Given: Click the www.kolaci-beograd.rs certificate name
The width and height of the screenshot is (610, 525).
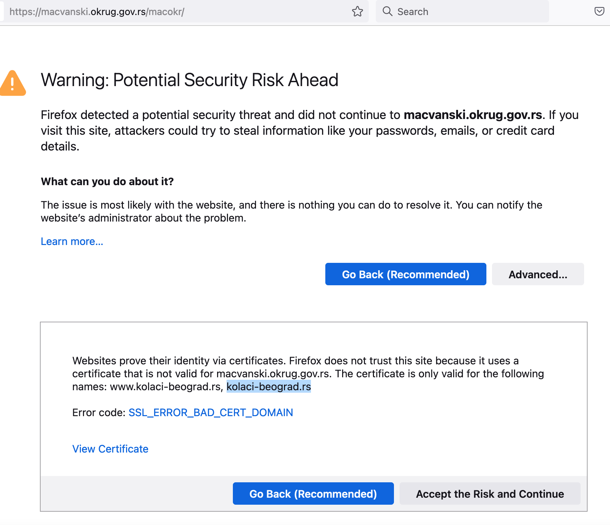Looking at the screenshot, I should [x=165, y=387].
